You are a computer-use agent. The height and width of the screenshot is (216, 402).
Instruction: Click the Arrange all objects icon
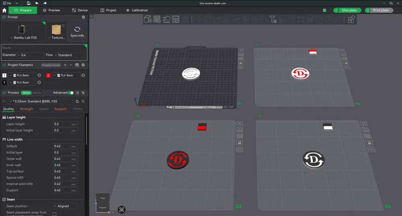[x=176, y=19]
